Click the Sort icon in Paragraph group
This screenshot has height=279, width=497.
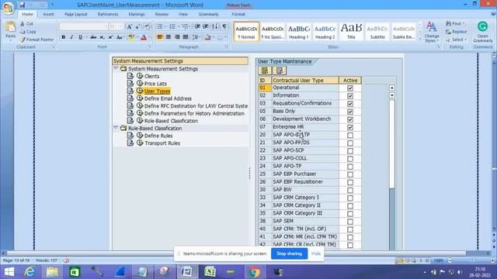[x=214, y=26]
